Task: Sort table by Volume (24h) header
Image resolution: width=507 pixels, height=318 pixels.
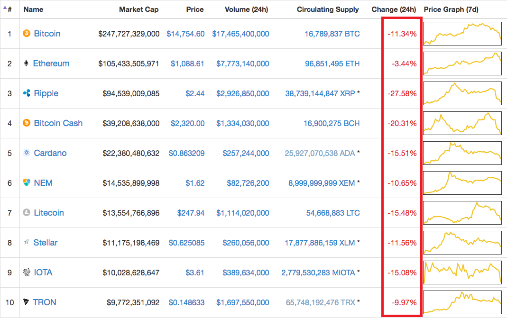Action: (x=247, y=9)
